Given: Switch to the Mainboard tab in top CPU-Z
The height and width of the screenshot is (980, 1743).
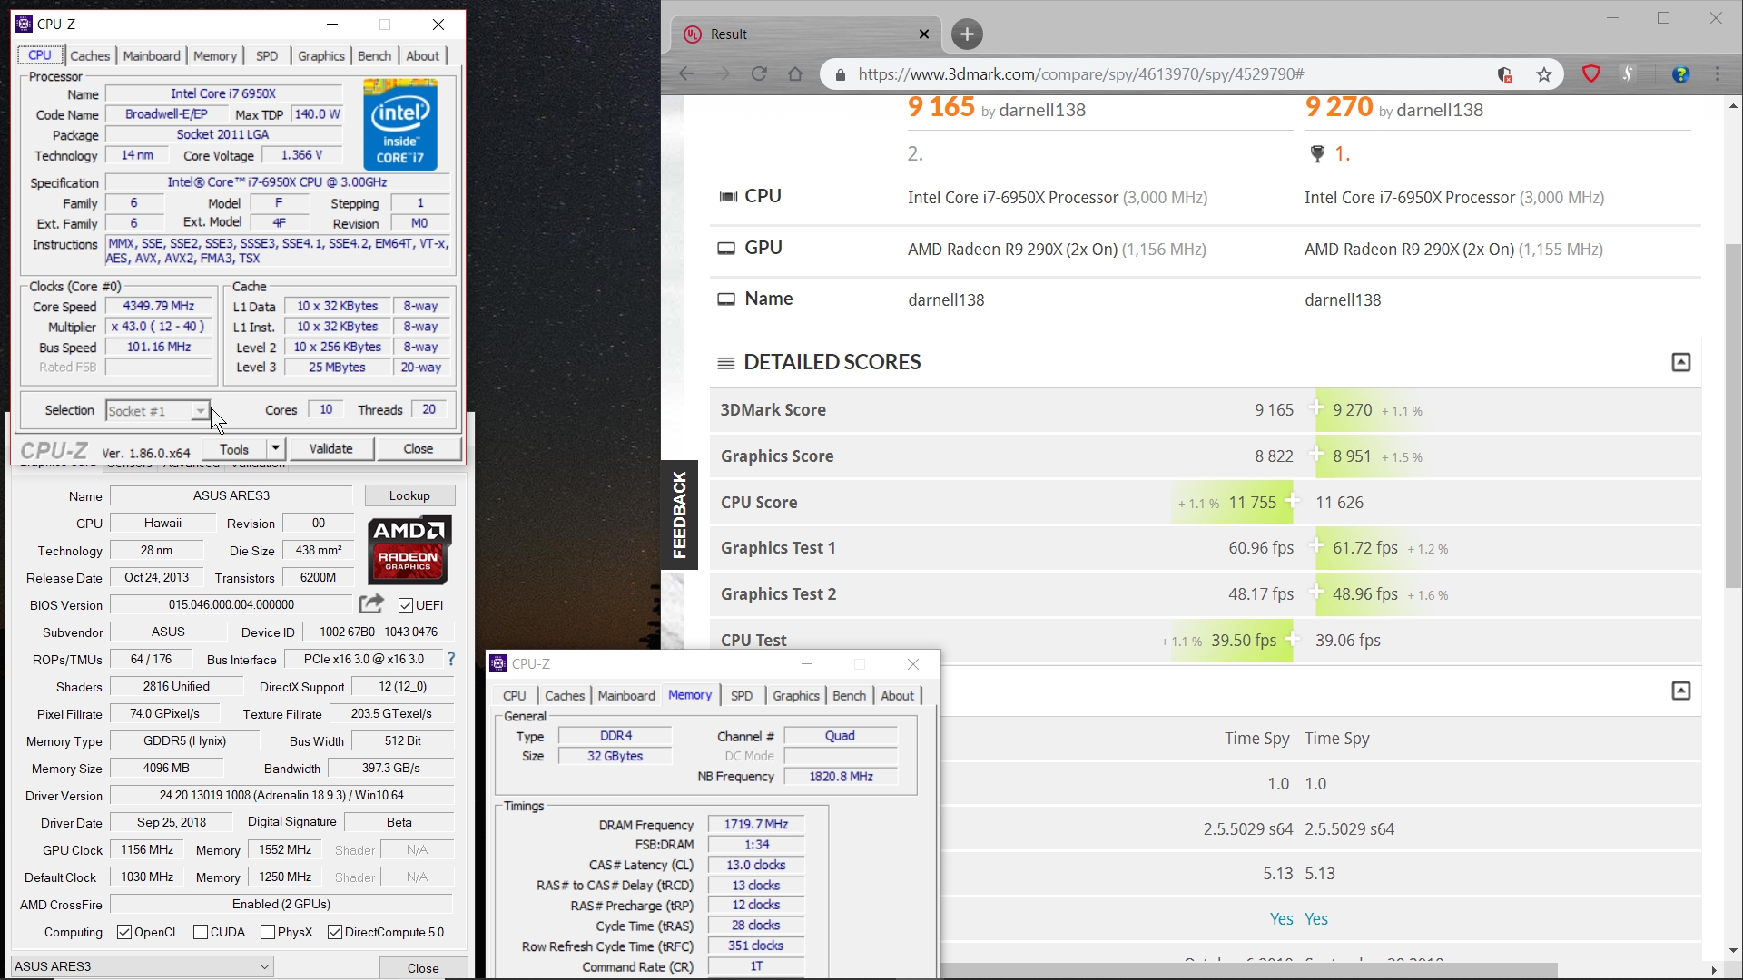Looking at the screenshot, I should click(152, 56).
